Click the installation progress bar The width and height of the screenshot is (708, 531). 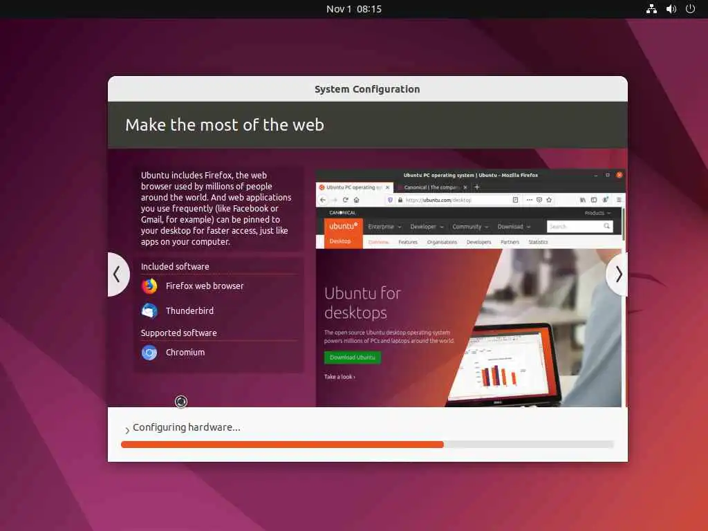coord(367,445)
